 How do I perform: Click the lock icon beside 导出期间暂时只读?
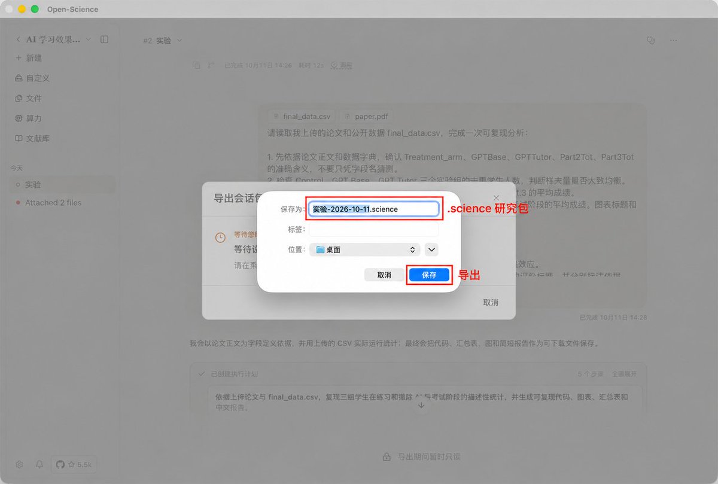tap(387, 456)
